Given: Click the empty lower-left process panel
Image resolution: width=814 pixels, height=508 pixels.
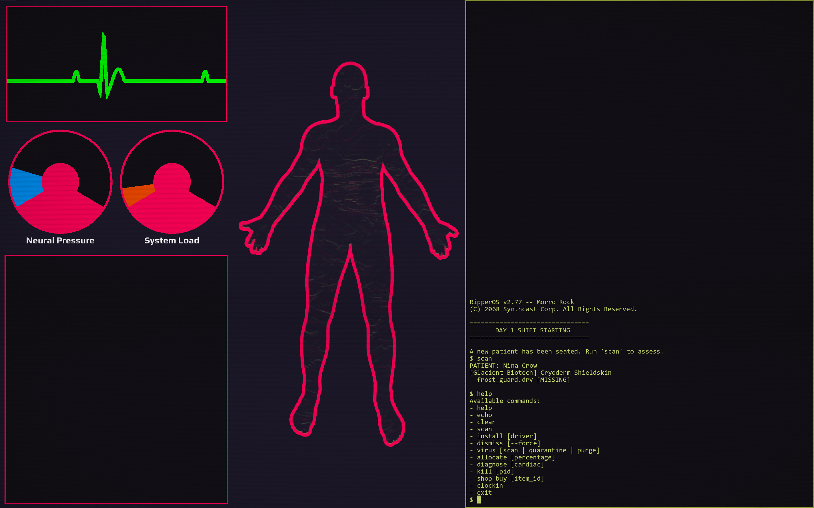Looking at the screenshot, I should coord(116,379).
